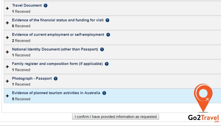
Task: Open help for financial status evidence
Action: [x=107, y=20]
